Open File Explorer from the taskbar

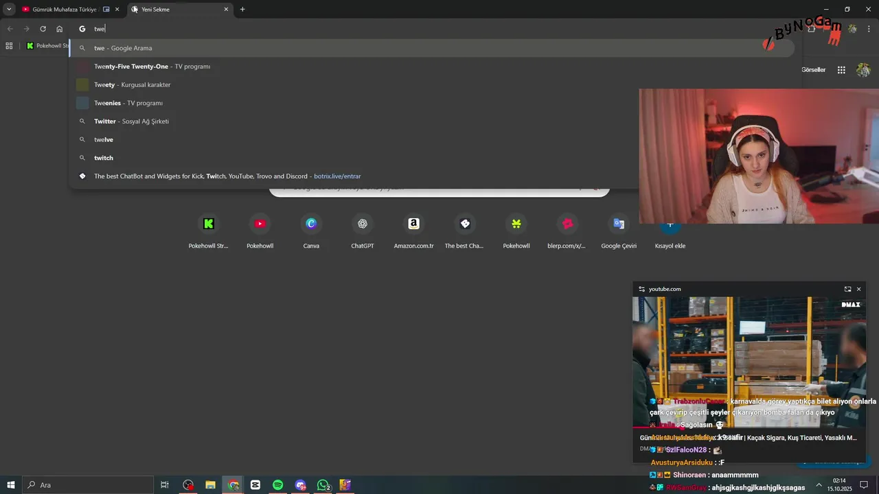pos(211,485)
